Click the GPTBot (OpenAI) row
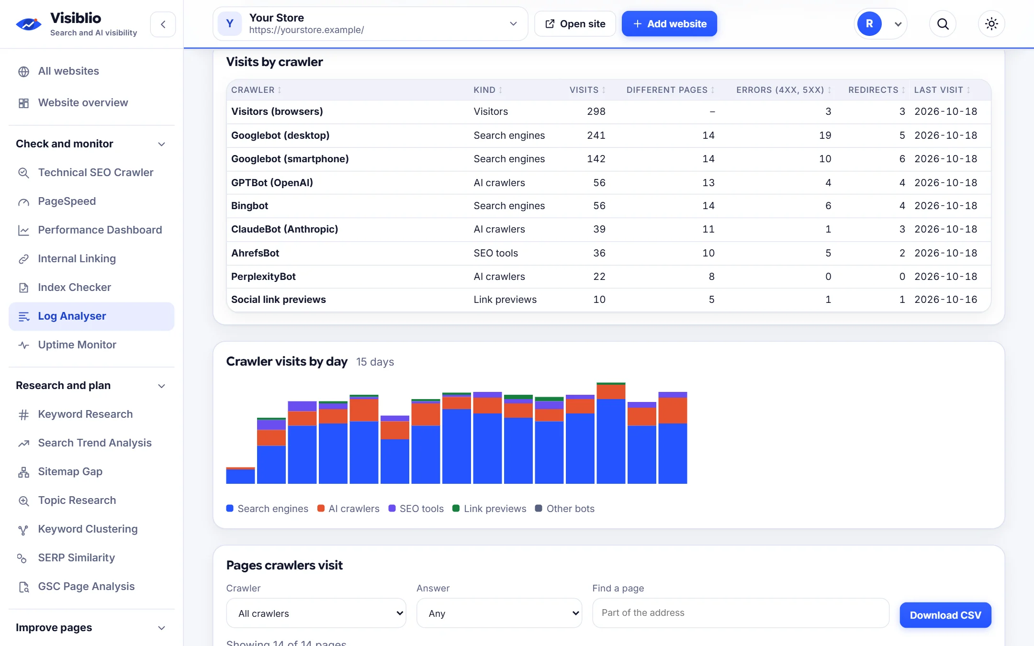This screenshot has width=1034, height=646. point(608,183)
